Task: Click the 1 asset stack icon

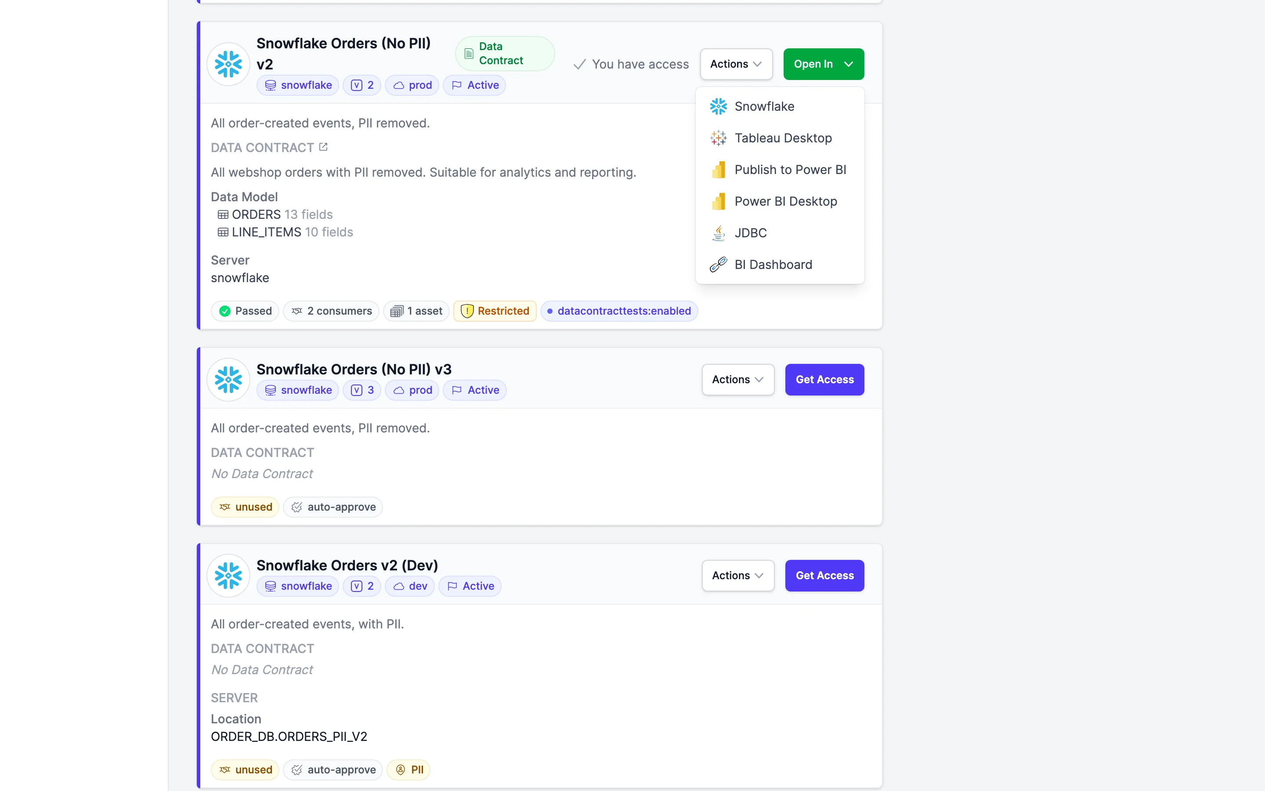Action: pos(397,311)
